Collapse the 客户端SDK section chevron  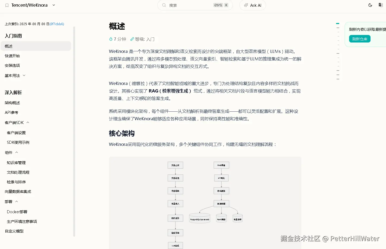click(x=28, y=122)
